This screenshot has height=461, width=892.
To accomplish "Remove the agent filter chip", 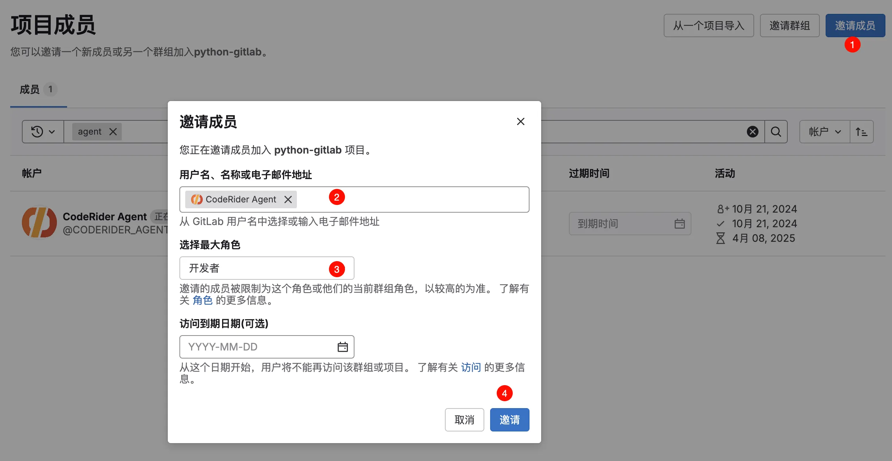I will click(x=113, y=132).
